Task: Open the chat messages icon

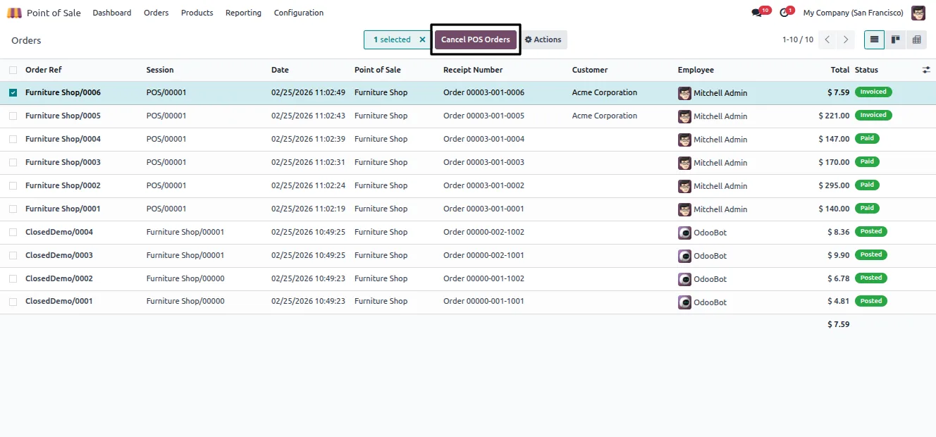Action: [758, 13]
